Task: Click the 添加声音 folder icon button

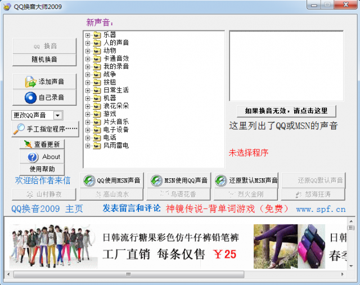Action: [30, 82]
